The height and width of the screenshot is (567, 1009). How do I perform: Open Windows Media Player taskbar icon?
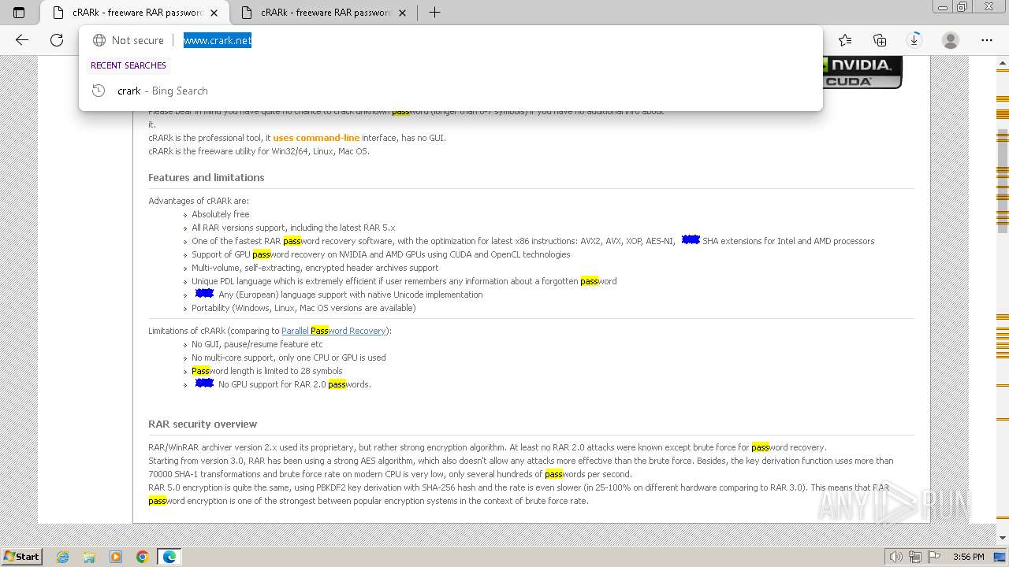point(116,557)
